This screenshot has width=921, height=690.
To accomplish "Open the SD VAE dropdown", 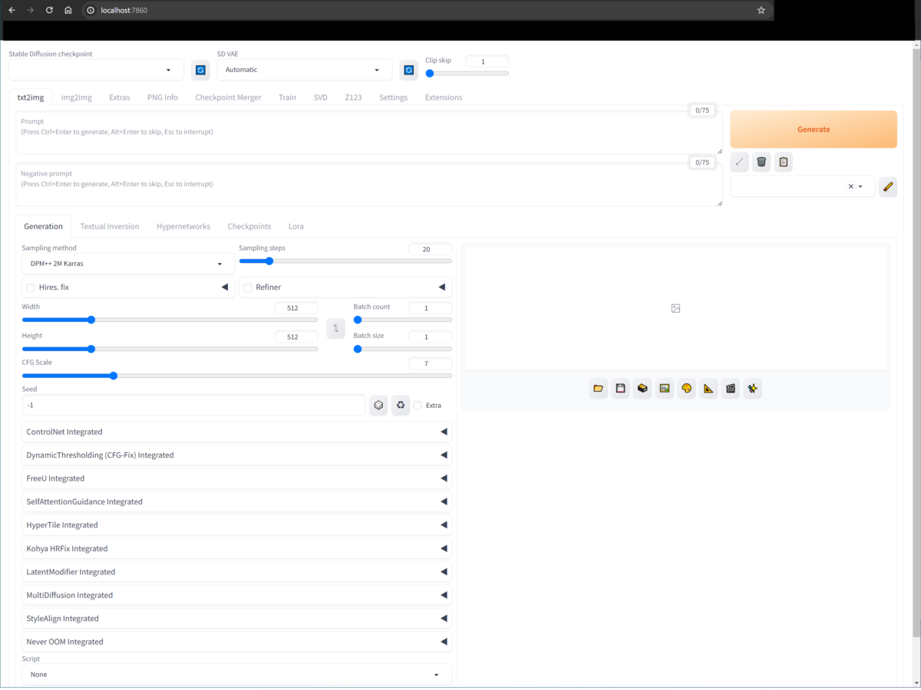I will pos(304,70).
